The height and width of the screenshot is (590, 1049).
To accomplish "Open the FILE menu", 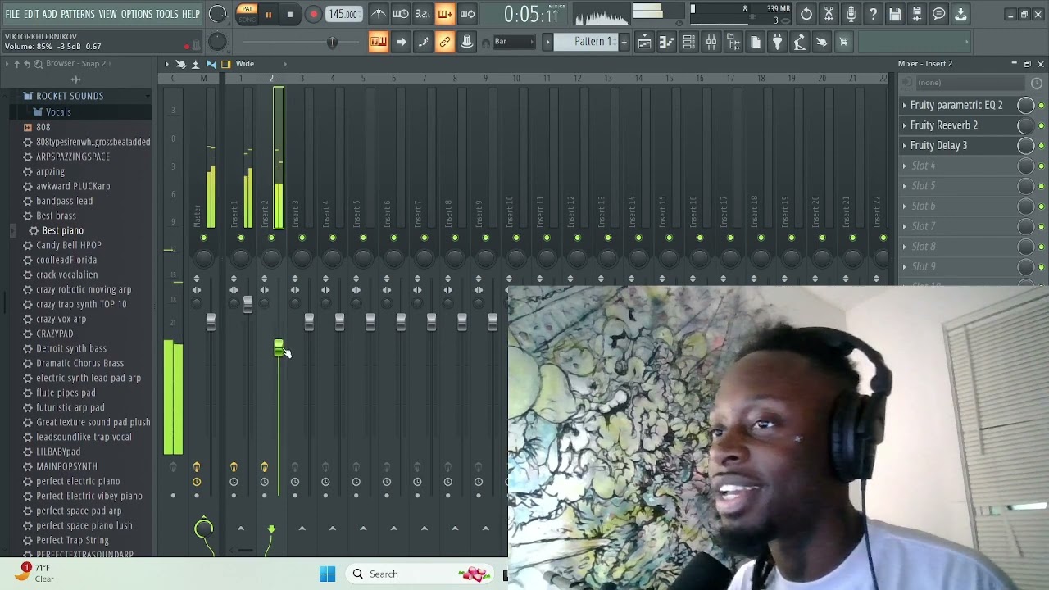I will [12, 14].
